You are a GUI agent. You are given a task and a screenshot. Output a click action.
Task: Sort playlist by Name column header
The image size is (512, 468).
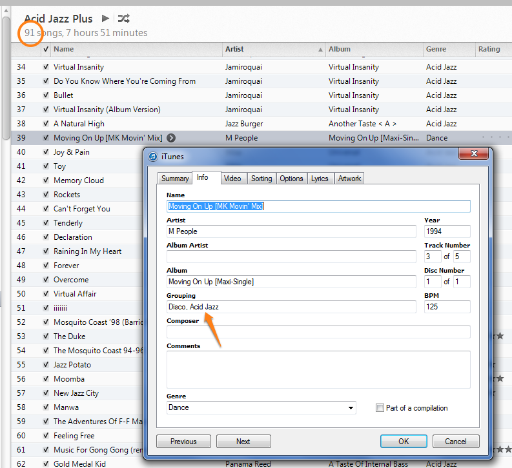[137, 49]
